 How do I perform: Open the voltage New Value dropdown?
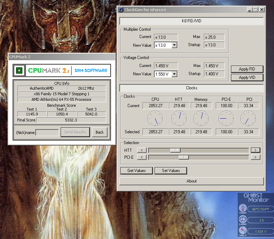coord(174,74)
